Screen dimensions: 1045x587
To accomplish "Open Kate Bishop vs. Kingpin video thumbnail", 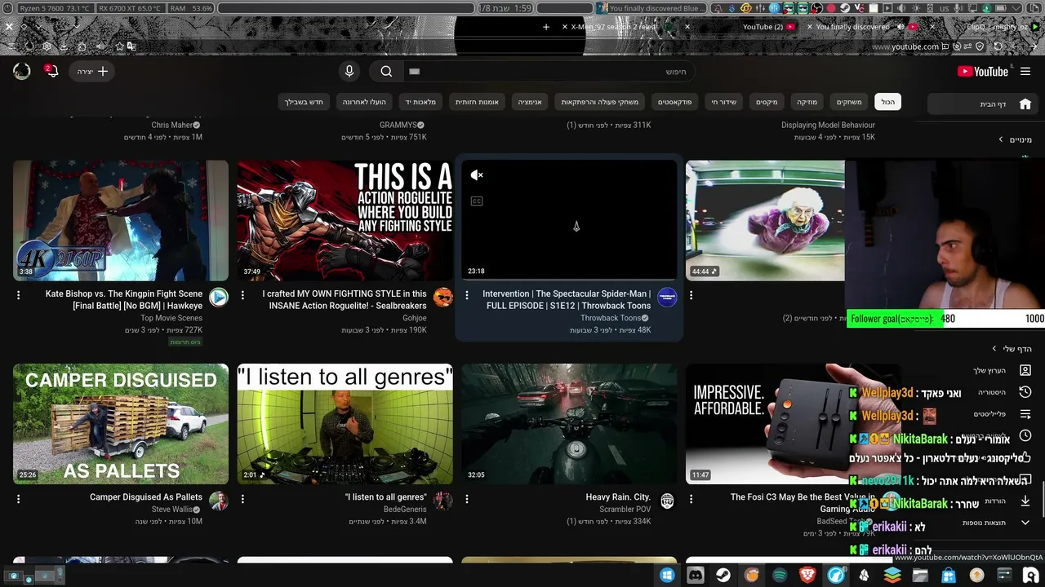I will [121, 220].
